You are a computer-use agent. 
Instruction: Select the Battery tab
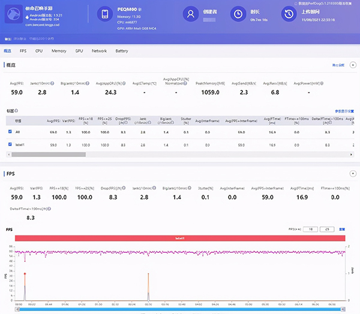121,51
